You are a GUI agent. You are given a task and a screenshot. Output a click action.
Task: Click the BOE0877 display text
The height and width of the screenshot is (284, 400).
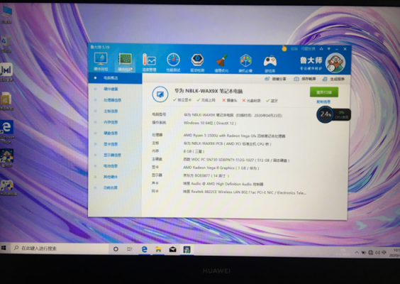206,175
